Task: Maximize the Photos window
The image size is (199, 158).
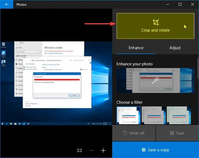Action: [180, 4]
